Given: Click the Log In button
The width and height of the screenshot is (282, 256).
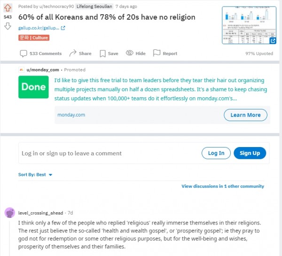Looking at the screenshot, I should point(216,153).
